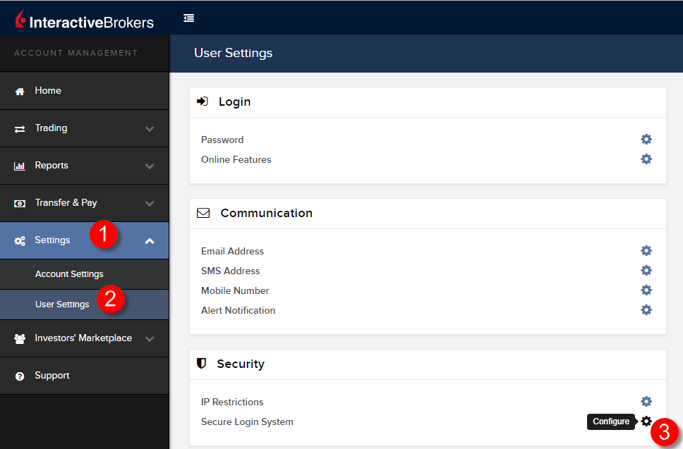Click the Security section heading
The width and height of the screenshot is (683, 449).
point(241,364)
